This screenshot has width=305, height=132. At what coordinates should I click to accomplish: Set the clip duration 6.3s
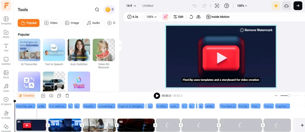pos(133,17)
